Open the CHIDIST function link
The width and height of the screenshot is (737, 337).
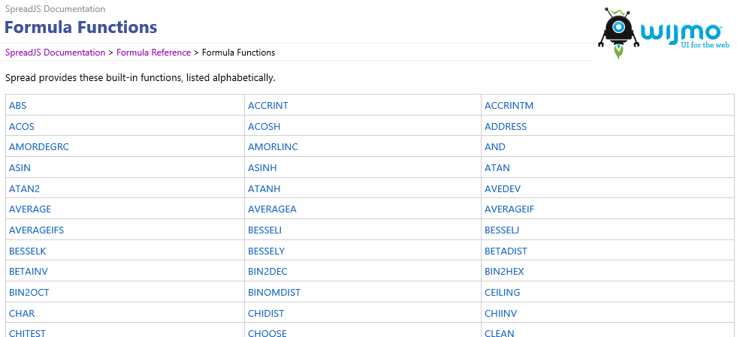(x=266, y=314)
